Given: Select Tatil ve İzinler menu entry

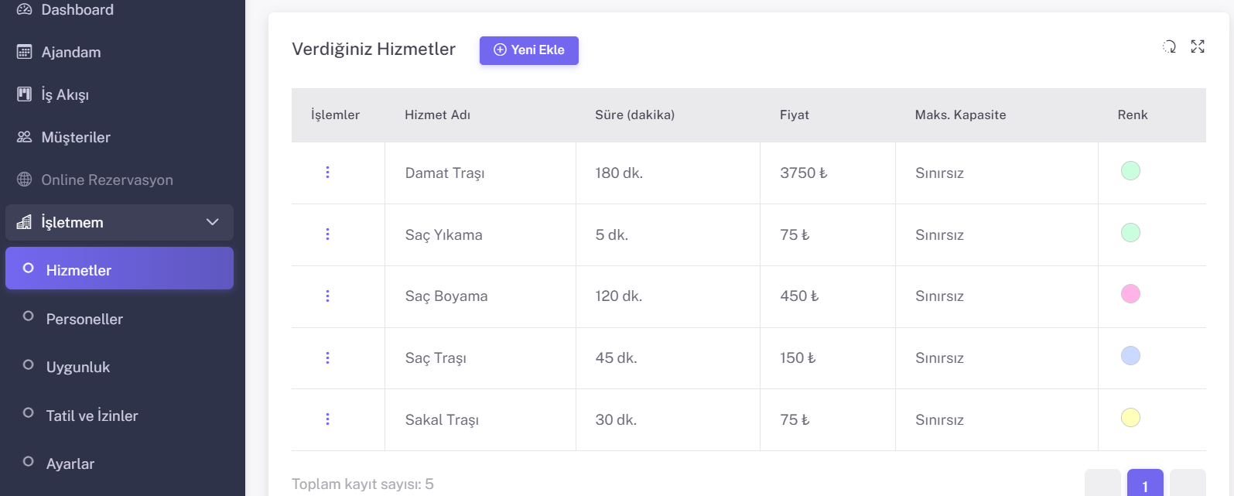Looking at the screenshot, I should coord(92,416).
